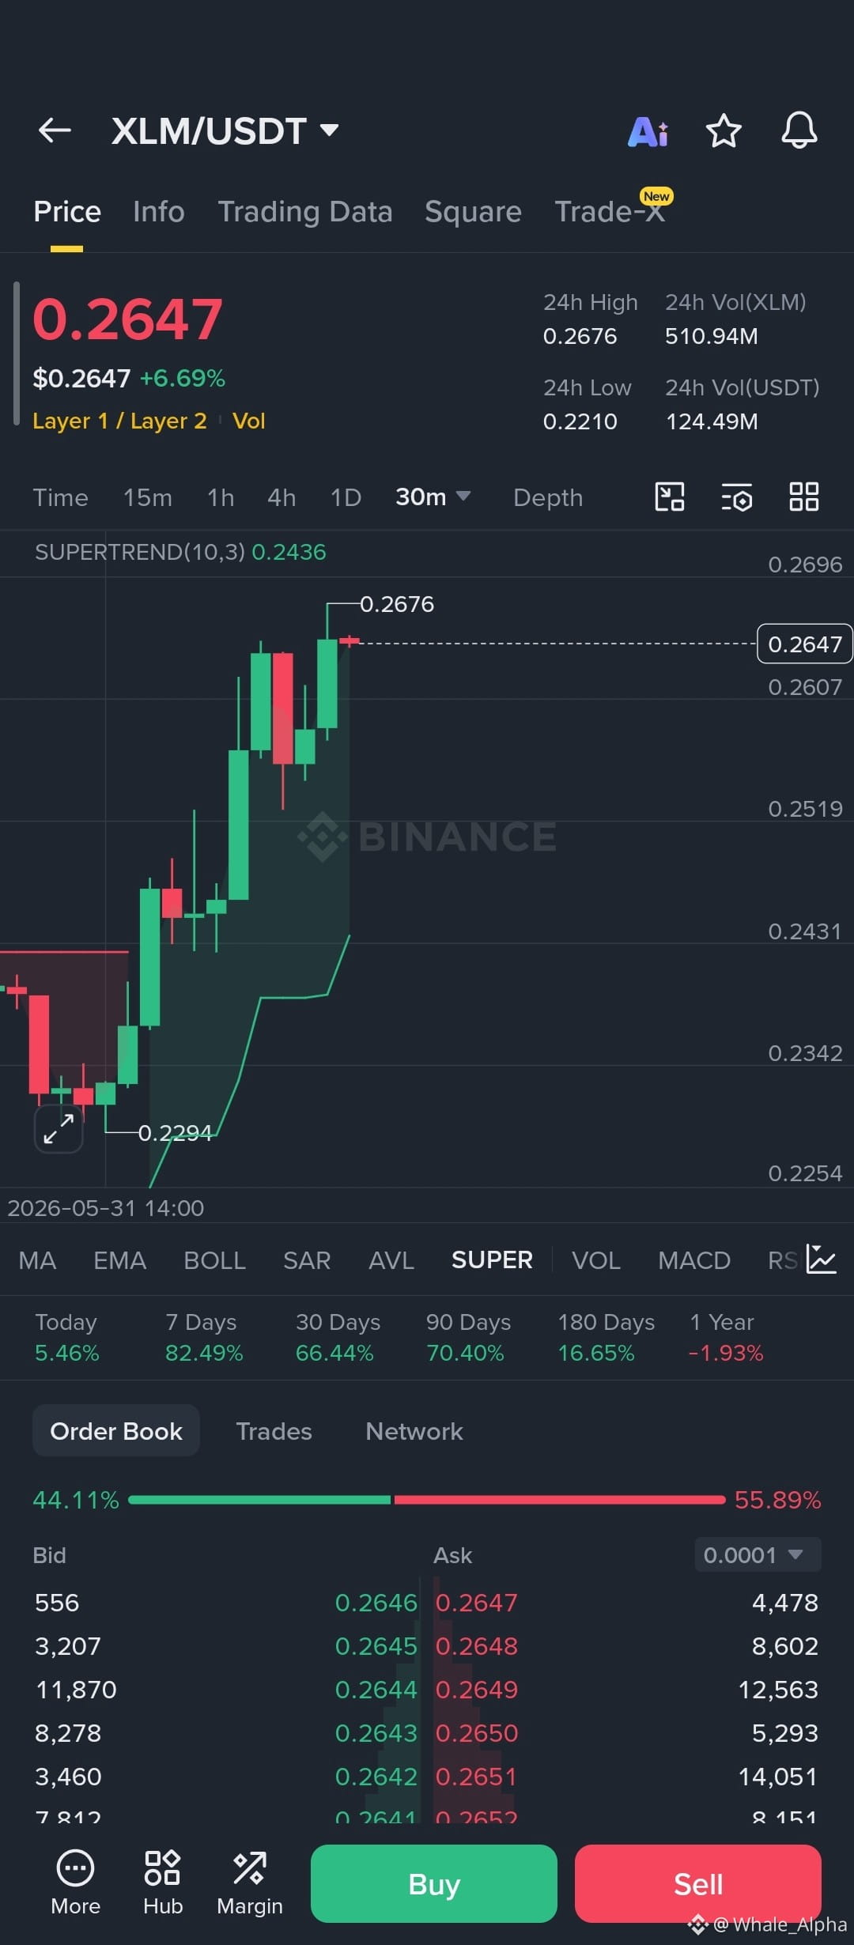Tap the bid/ask ratio bar
Image resolution: width=854 pixels, height=1945 pixels.
click(427, 1499)
